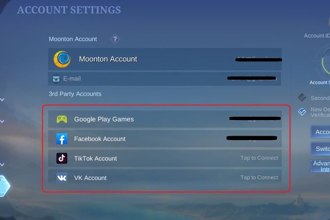Tap to Connect the VK Account
The width and height of the screenshot is (330, 220).
point(259,178)
